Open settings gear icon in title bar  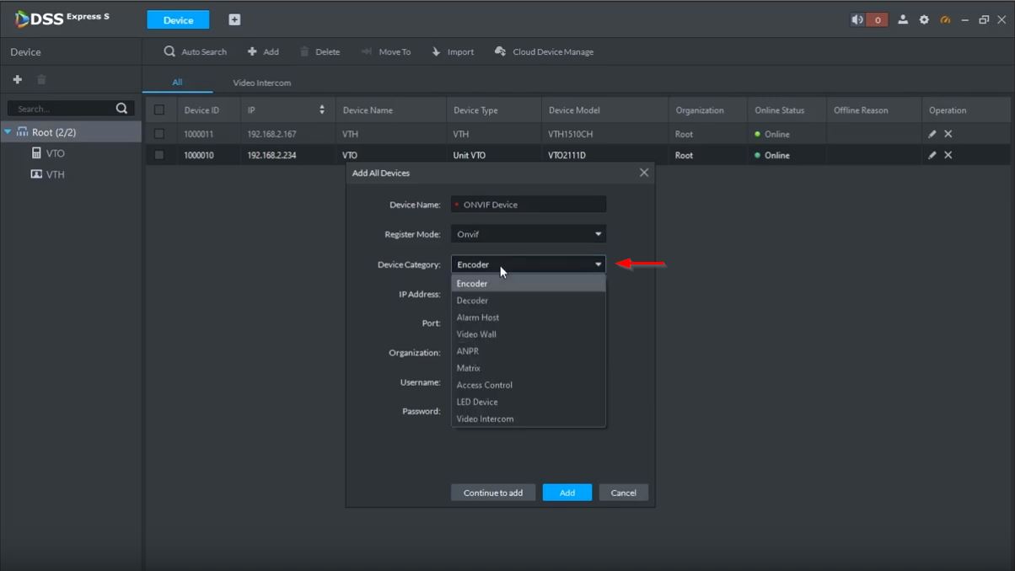(924, 19)
